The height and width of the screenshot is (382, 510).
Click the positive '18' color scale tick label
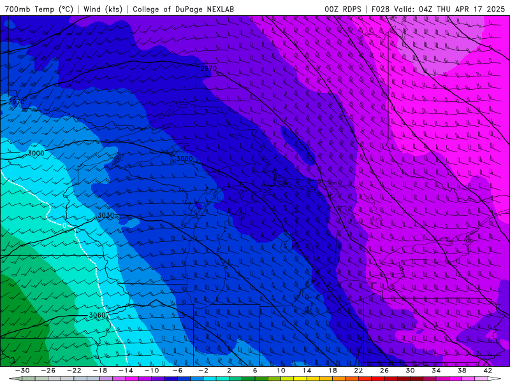(333, 371)
